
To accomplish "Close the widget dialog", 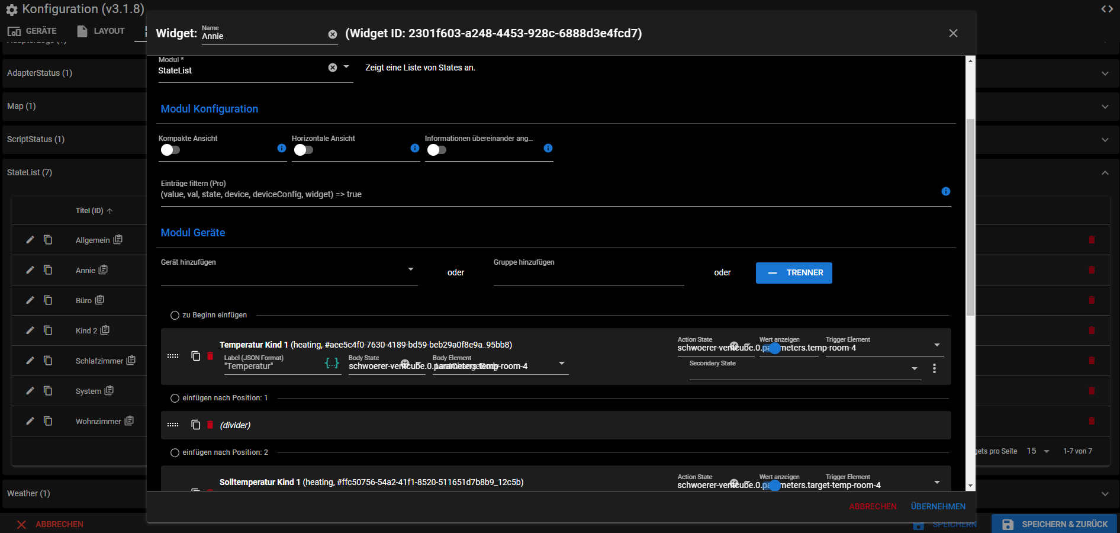I will pos(953,33).
